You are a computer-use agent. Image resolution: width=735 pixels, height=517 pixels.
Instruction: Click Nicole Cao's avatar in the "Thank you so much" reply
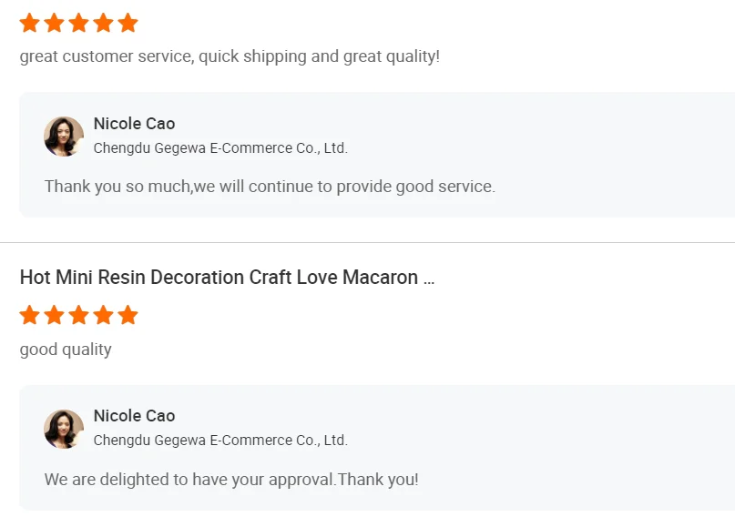point(64,137)
